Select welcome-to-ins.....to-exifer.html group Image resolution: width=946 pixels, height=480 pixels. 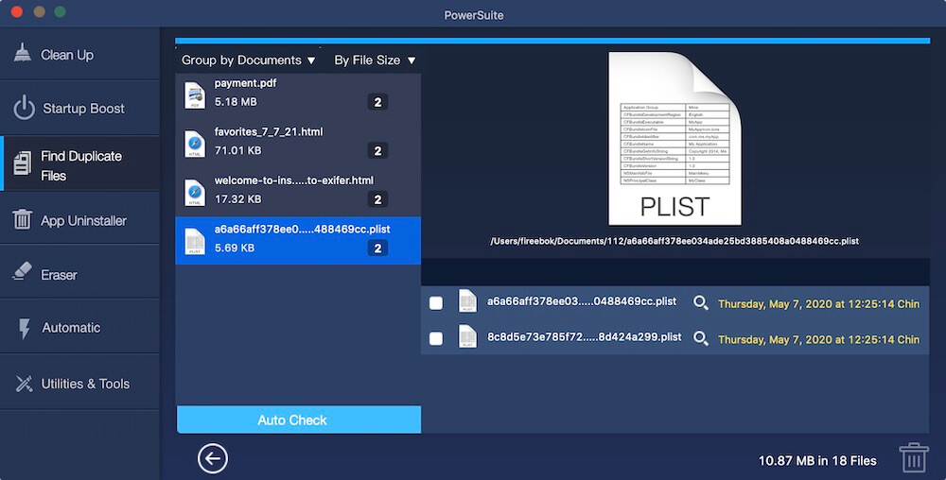[x=298, y=193]
